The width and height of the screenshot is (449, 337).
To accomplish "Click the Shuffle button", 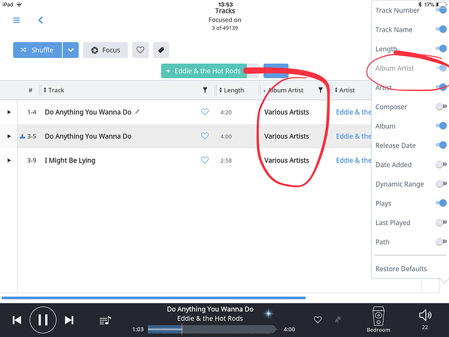I will (x=38, y=50).
